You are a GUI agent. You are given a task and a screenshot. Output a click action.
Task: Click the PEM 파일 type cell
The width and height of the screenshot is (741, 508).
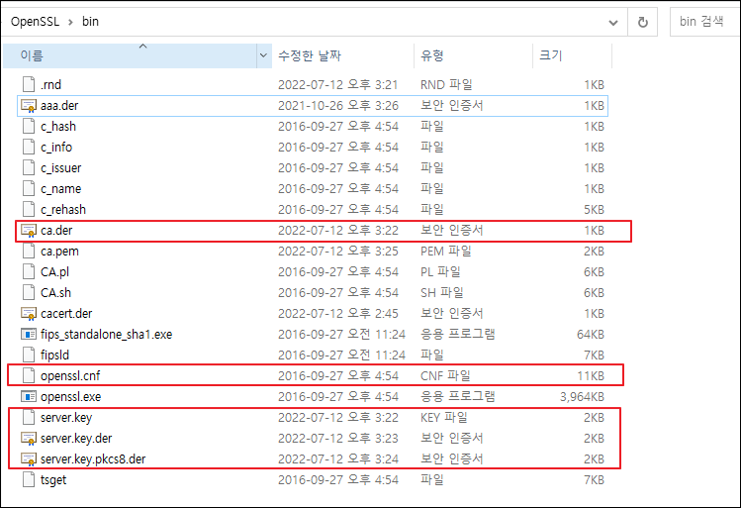pyautogui.click(x=445, y=252)
